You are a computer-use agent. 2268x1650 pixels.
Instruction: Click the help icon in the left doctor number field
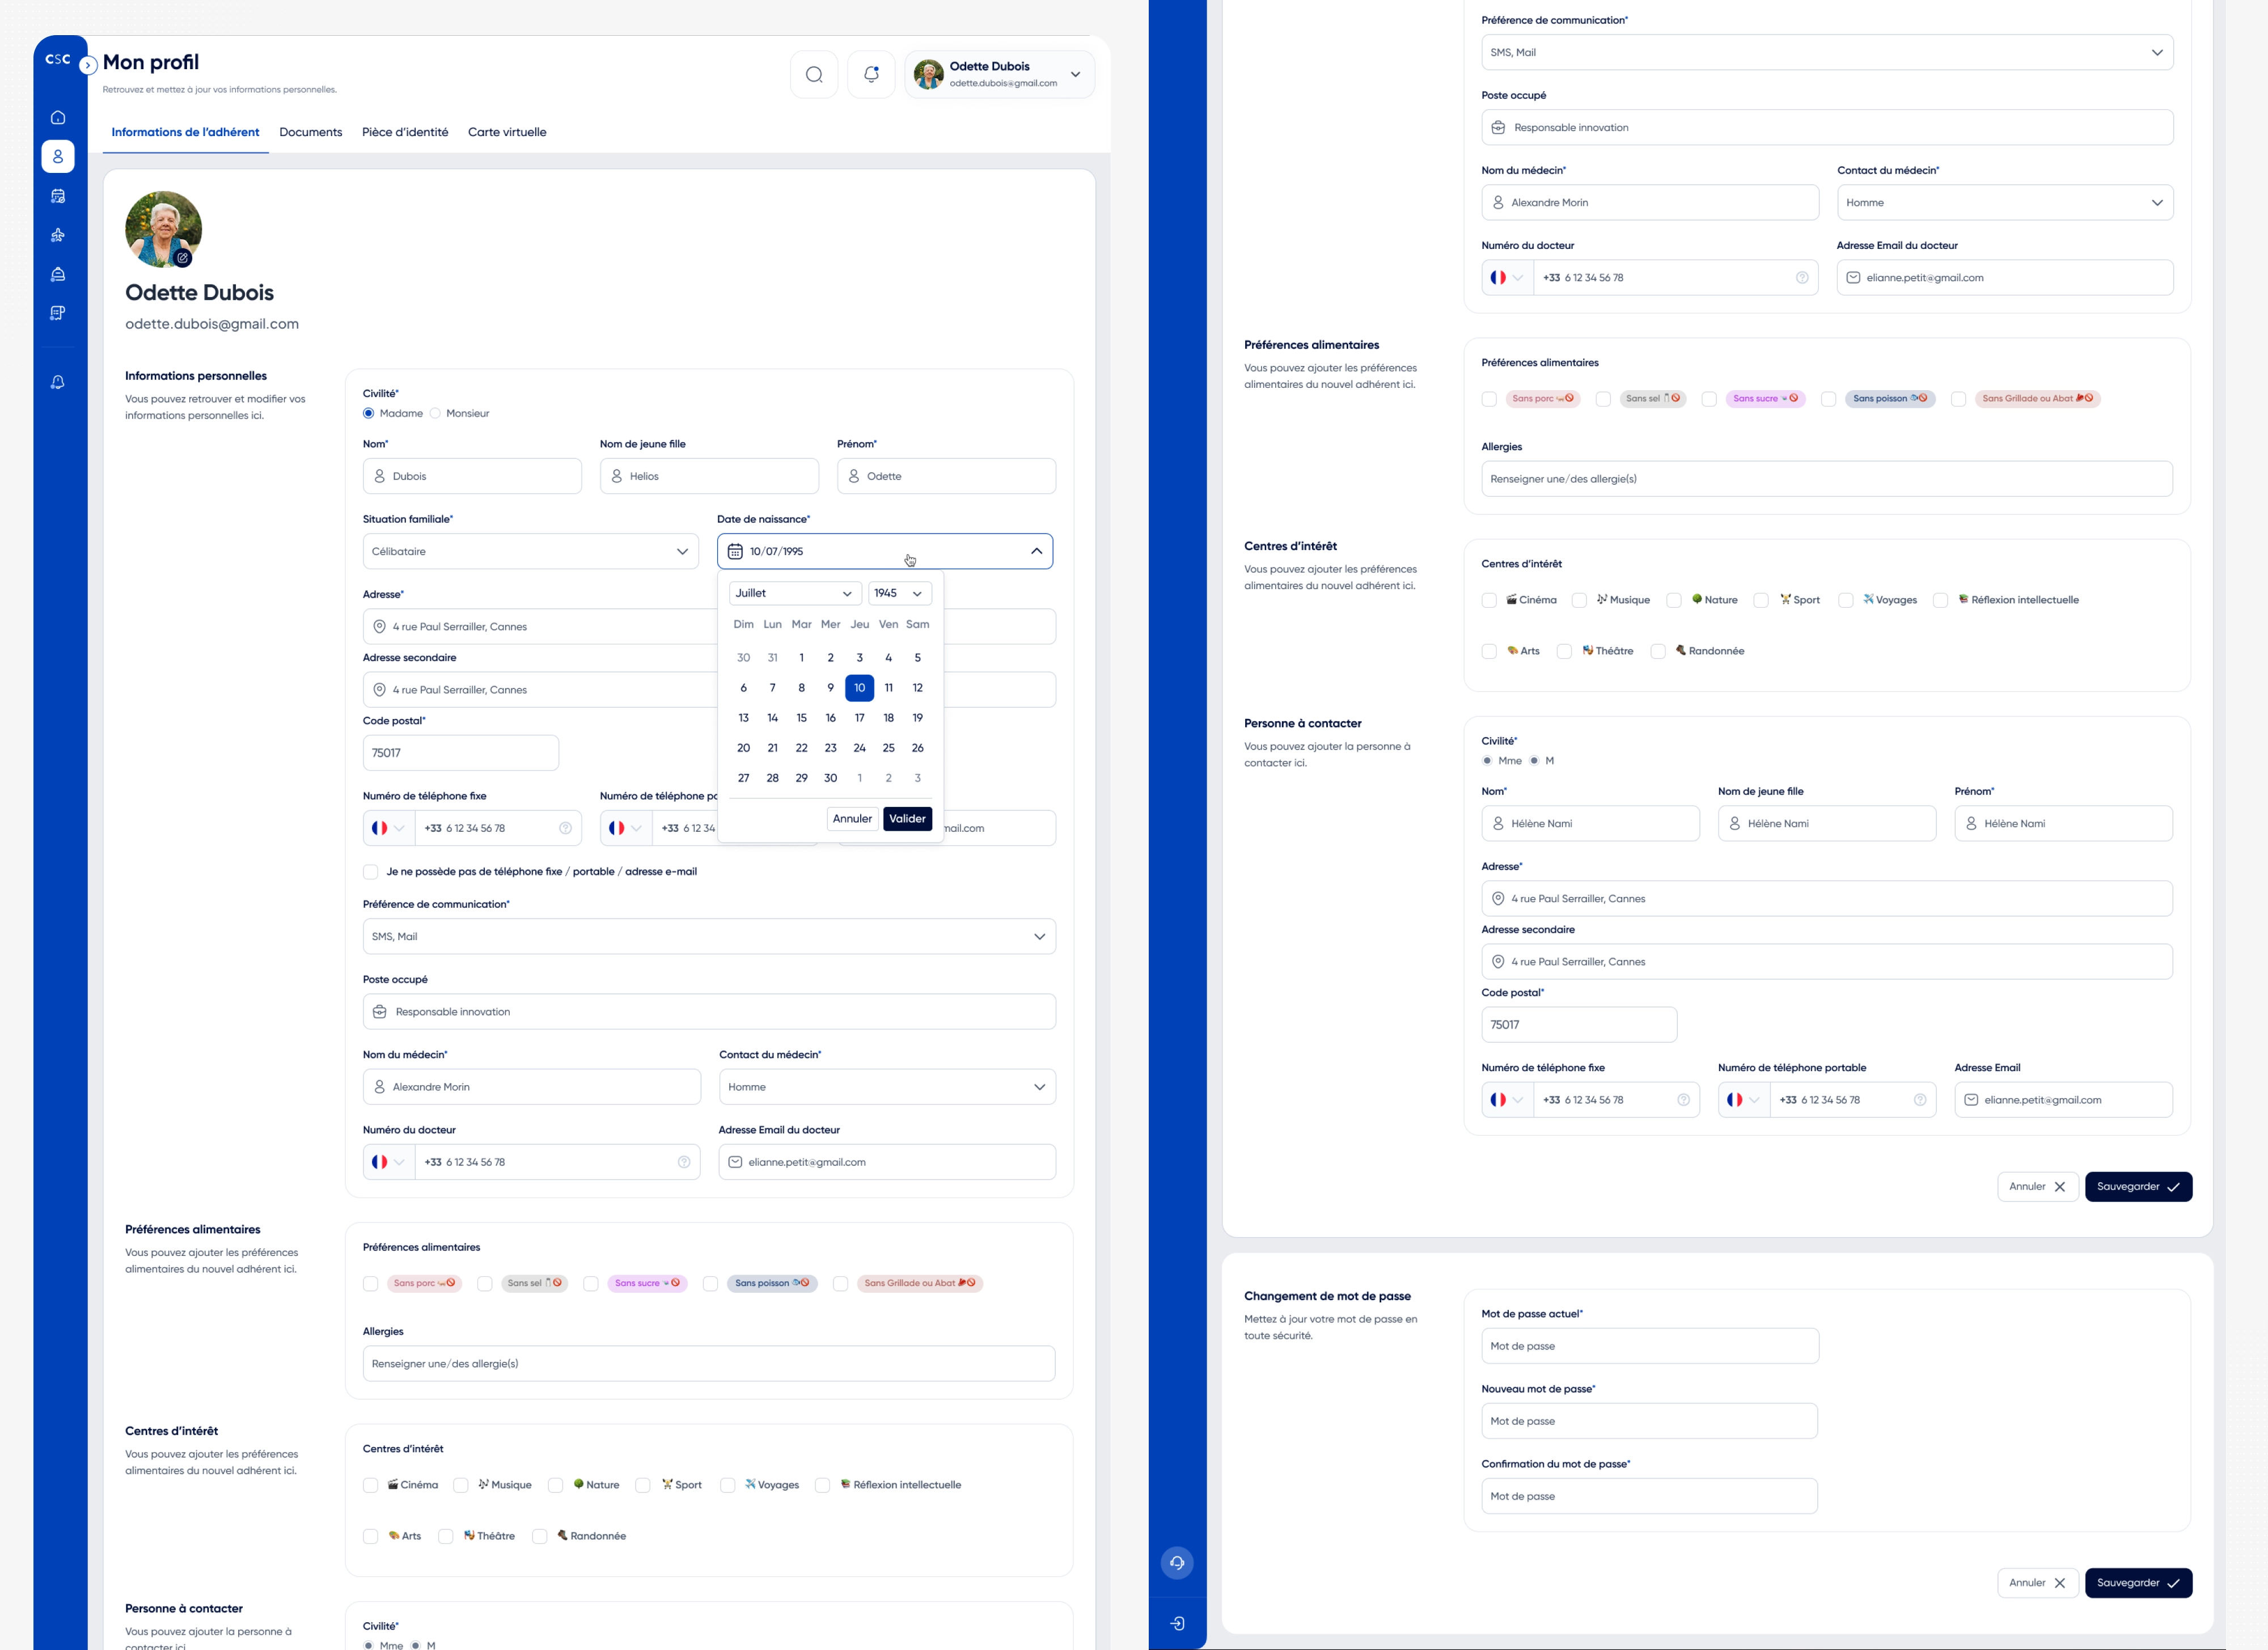coord(684,1162)
